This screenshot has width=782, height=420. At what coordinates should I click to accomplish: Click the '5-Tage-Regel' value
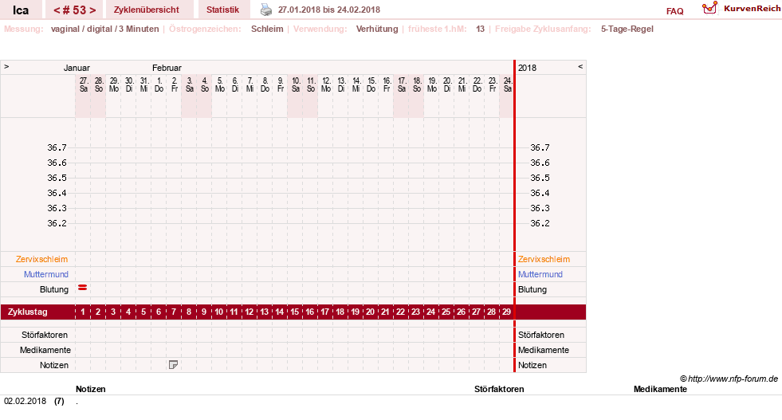627,29
